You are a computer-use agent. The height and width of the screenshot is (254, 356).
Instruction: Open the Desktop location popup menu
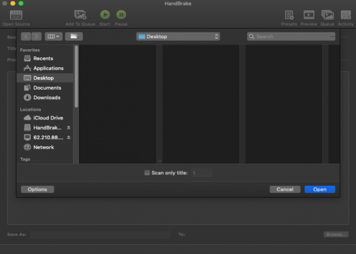coord(178,37)
